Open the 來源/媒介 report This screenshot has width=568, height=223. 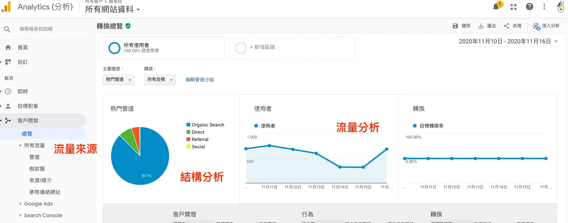click(x=40, y=180)
